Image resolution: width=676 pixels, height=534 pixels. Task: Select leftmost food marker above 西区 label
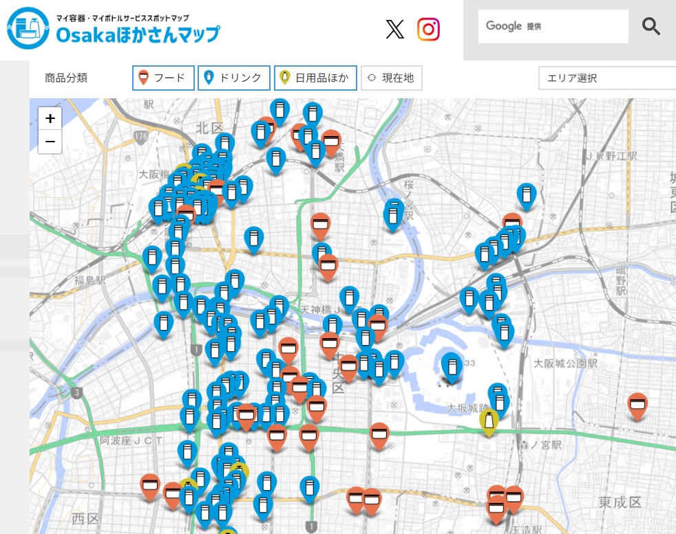150,486
